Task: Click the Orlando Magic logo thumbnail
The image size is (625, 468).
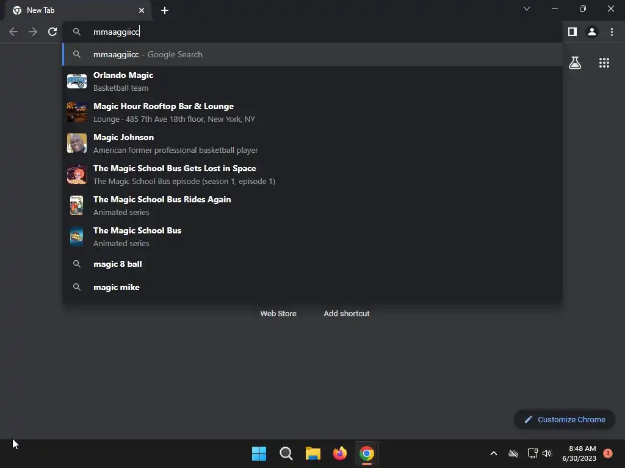Action: (76, 82)
